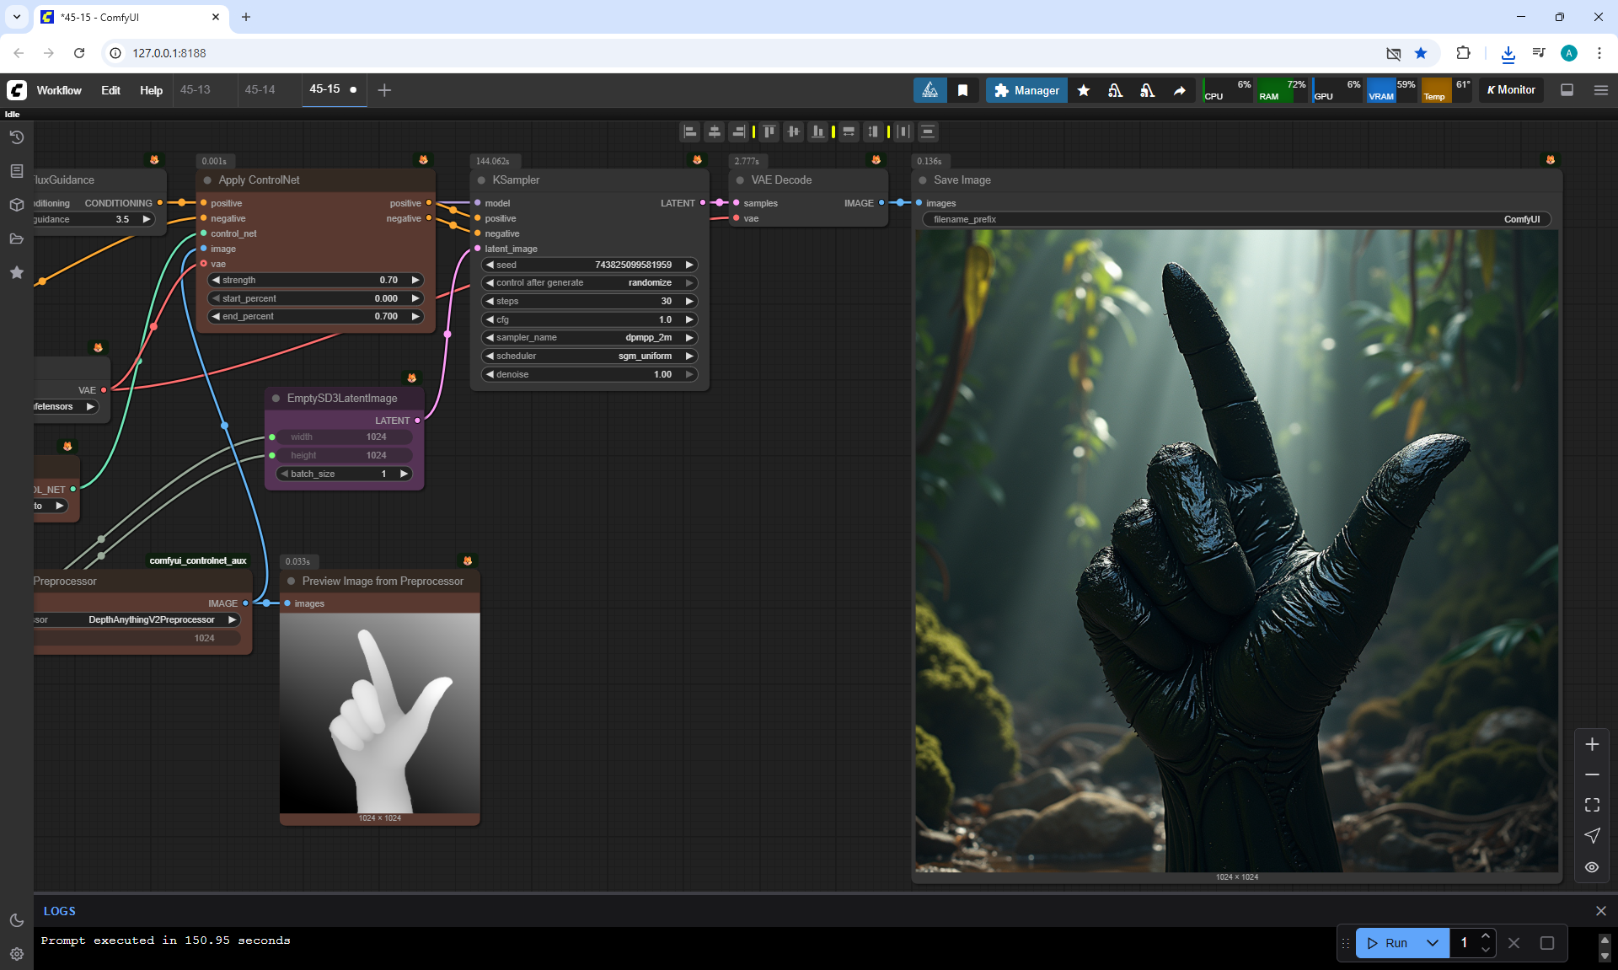Toggle link visibility eye icon
Image resolution: width=1618 pixels, height=970 pixels.
[x=1592, y=866]
